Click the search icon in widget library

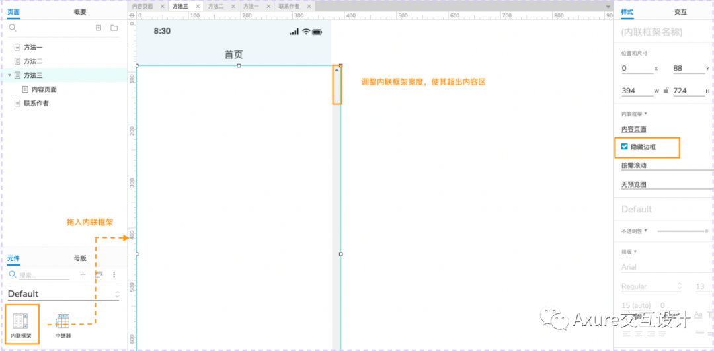tap(13, 274)
